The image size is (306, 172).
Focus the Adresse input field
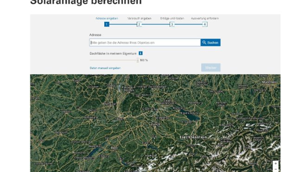(x=145, y=43)
